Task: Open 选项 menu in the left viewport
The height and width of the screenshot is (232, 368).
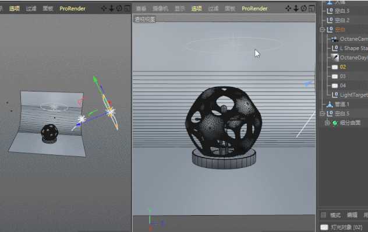Action: click(x=15, y=9)
